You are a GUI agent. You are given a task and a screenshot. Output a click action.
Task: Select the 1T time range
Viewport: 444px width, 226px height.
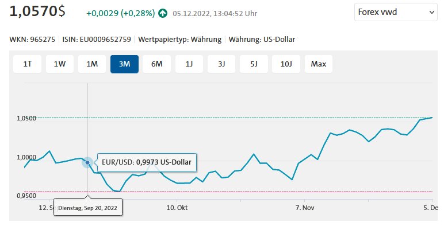pos(28,64)
